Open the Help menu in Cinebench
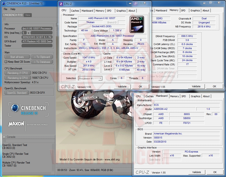The height and width of the screenshot is (177, 226). coord(13,9)
